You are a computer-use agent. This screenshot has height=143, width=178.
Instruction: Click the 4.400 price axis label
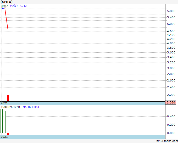click(x=171, y=35)
